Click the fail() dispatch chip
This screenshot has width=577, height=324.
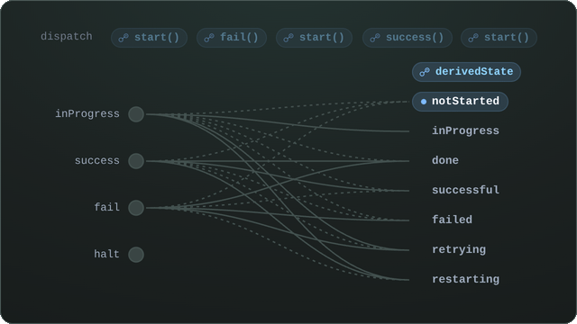[232, 38]
